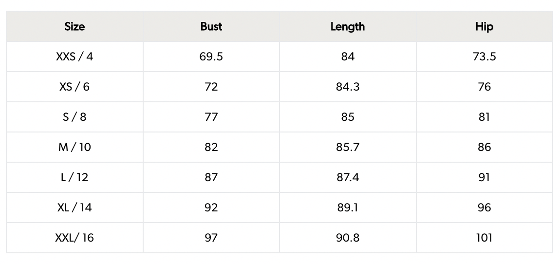This screenshot has height=264, width=560.
Task: Select the XS / 6 size cell
Action: (x=75, y=87)
